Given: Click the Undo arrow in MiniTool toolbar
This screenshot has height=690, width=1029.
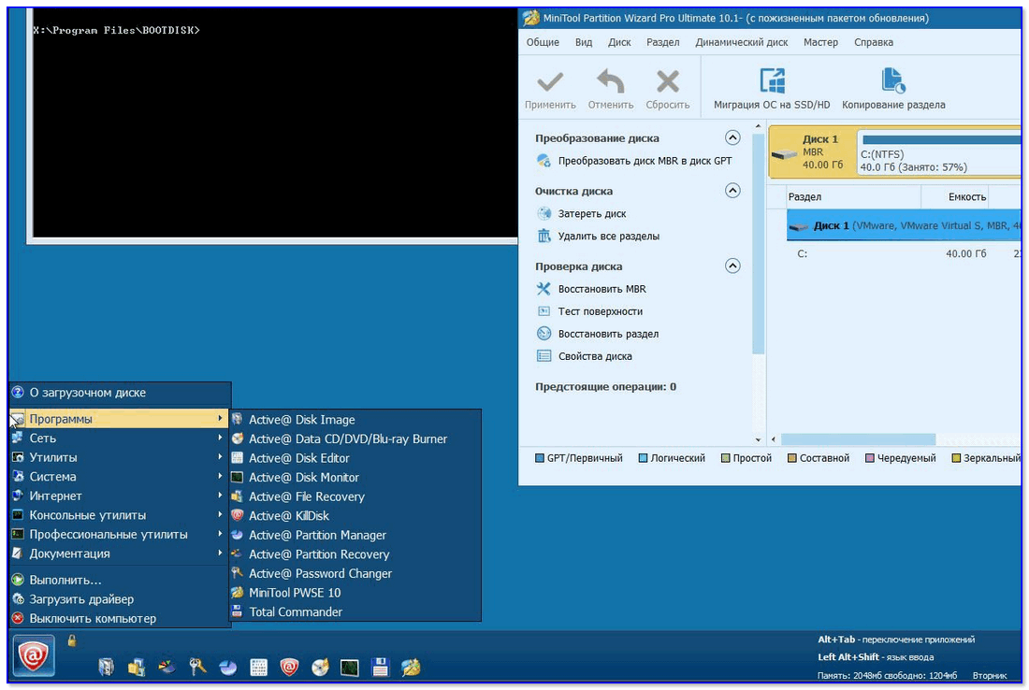Looking at the screenshot, I should [610, 82].
